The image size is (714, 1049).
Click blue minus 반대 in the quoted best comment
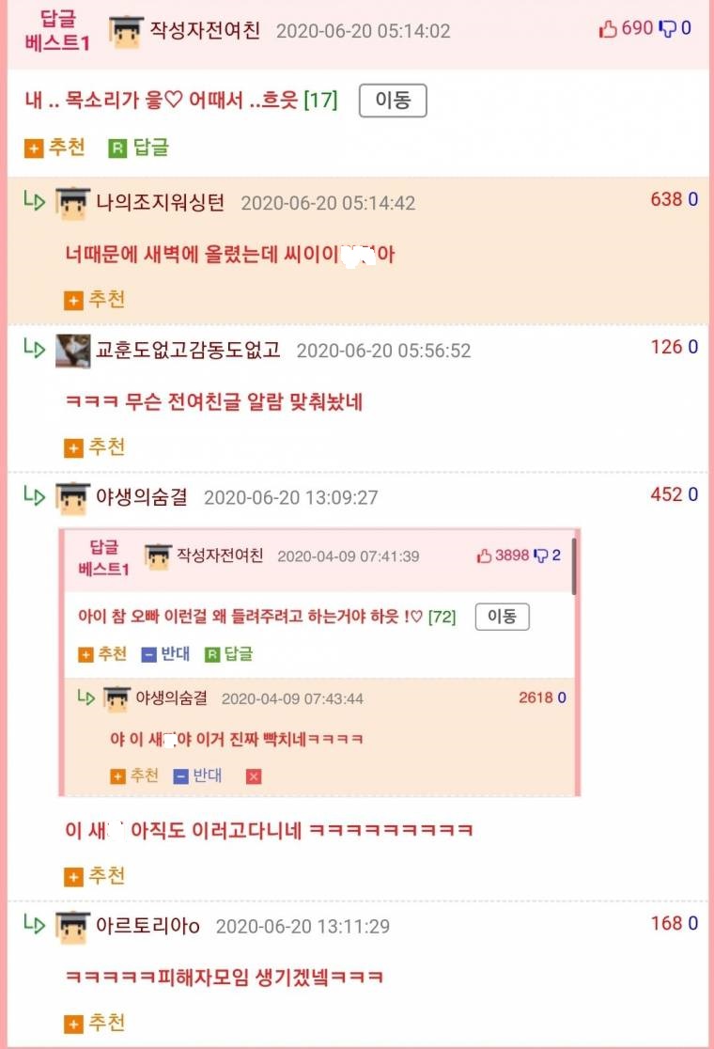click(165, 653)
